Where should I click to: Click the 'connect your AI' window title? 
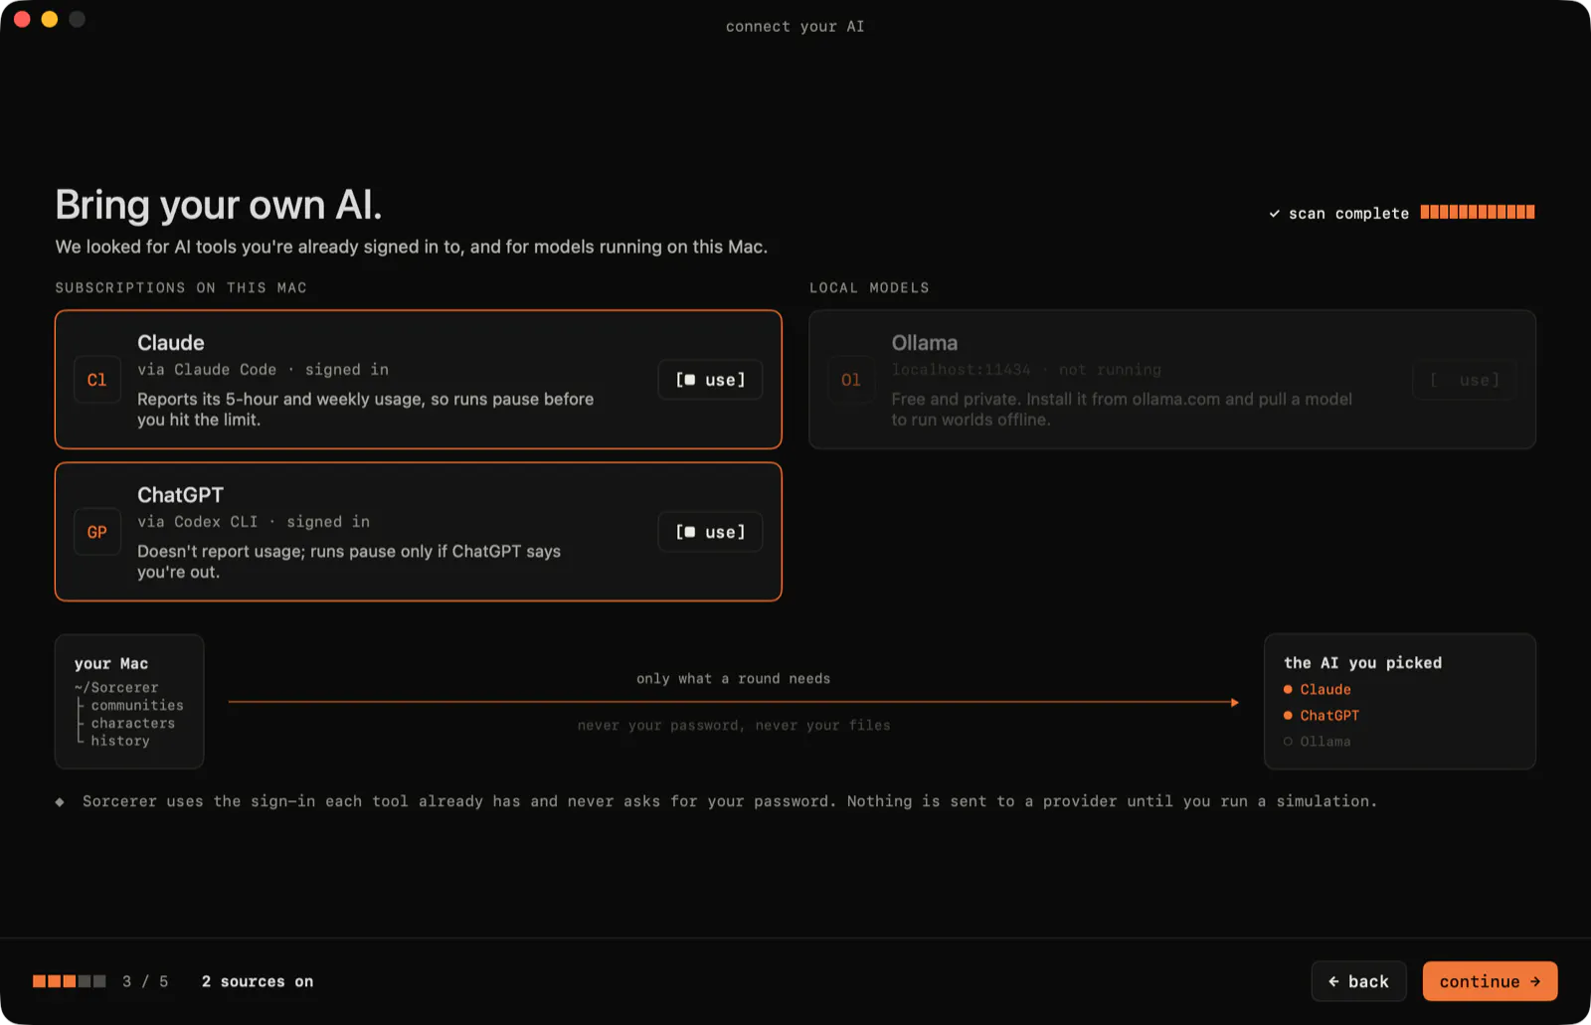tap(795, 27)
